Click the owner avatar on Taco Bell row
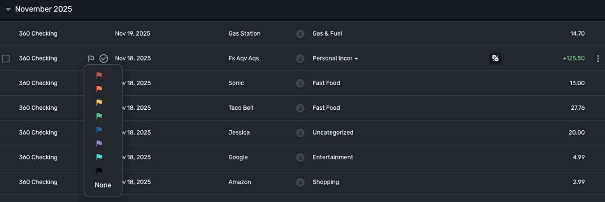This screenshot has width=605, height=202. click(x=300, y=108)
